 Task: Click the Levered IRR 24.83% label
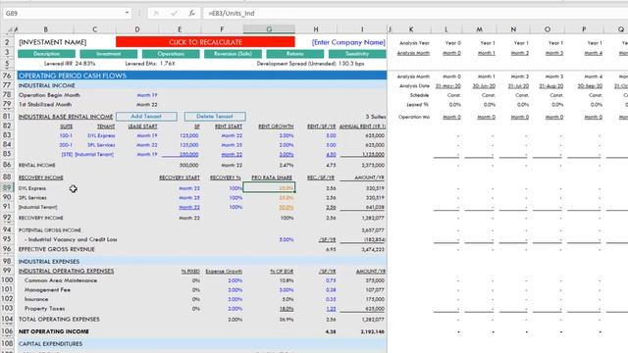click(x=70, y=64)
